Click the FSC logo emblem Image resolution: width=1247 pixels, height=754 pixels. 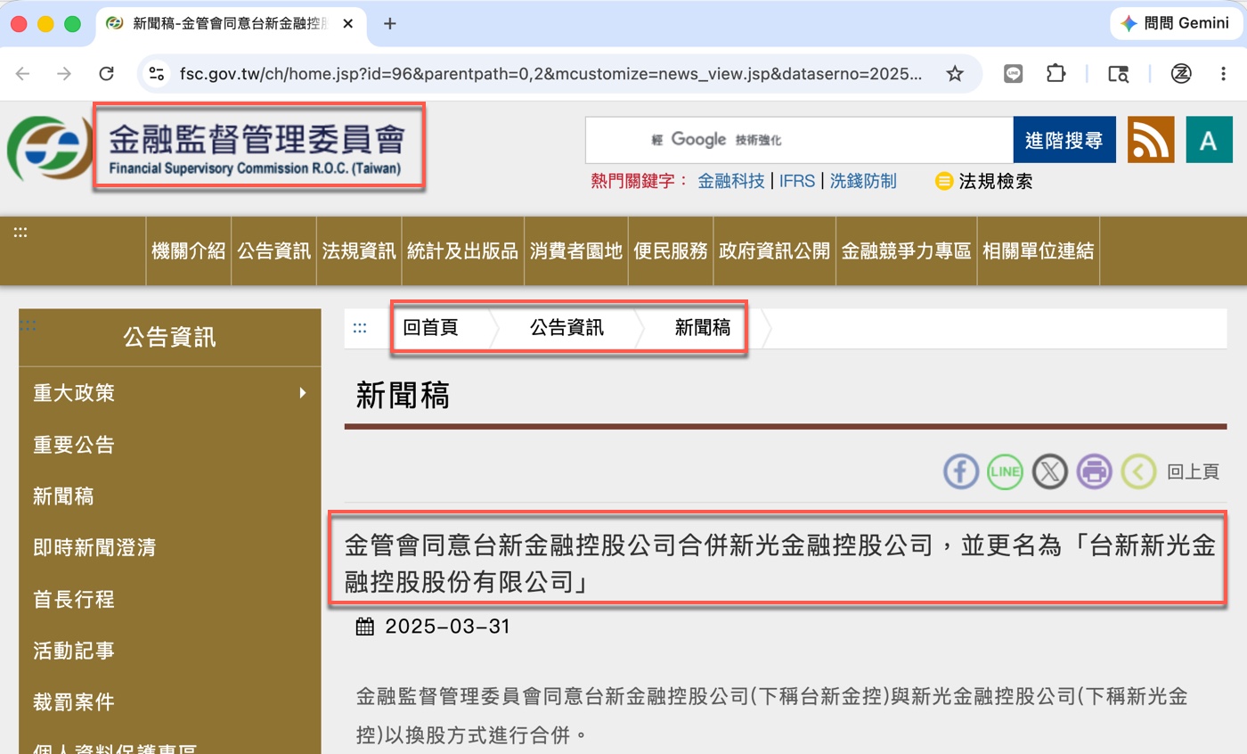[49, 148]
